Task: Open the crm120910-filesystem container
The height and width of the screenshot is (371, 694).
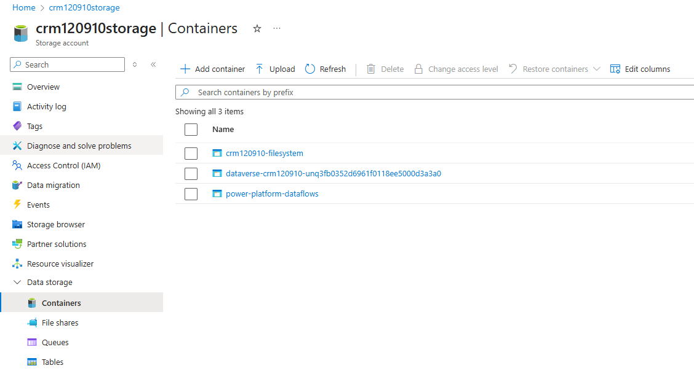Action: 264,154
